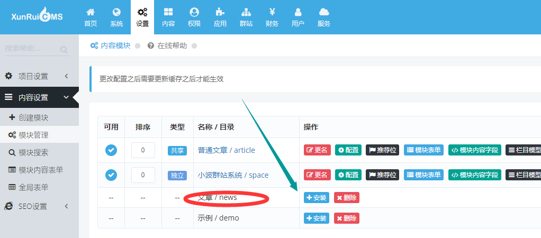Click 栏目模型 for the space module
Screen dimensions: 541x238
pos(523,175)
